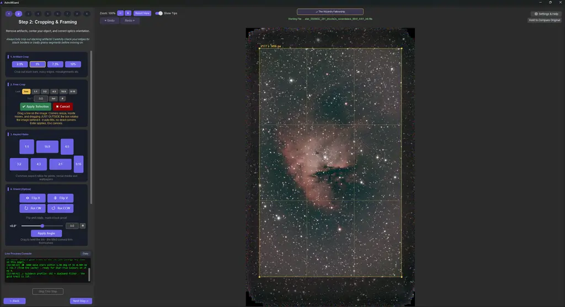
Task: Click the orient angle slider handle
Action: [42, 226]
